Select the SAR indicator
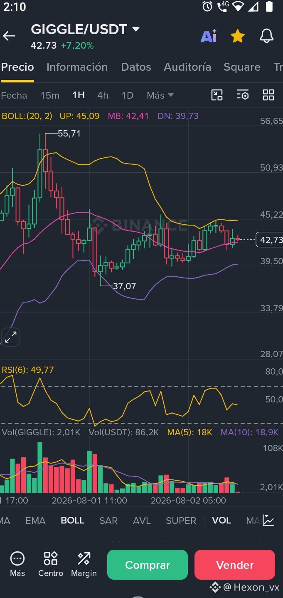 point(108,521)
